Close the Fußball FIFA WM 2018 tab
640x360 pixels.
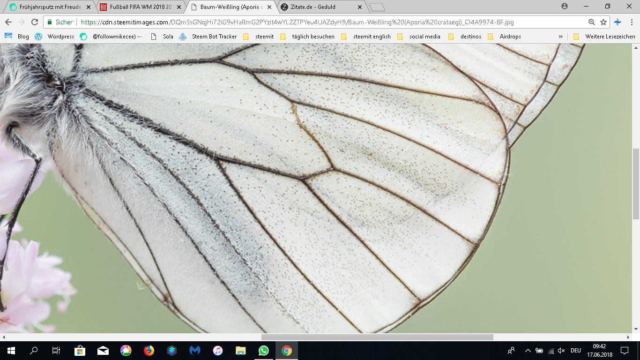179,7
